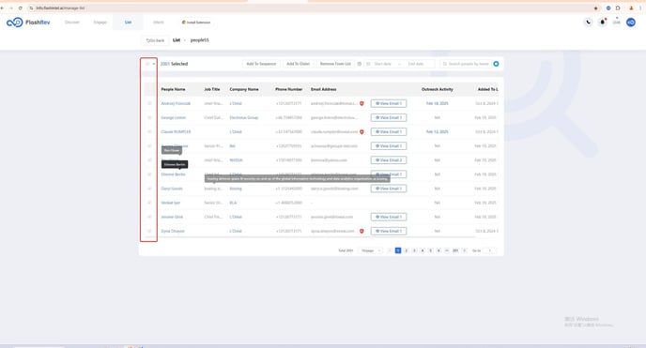The height and width of the screenshot is (348, 646).
Task: Click shield warning icon in Andrzej's email row
Action: [361, 104]
